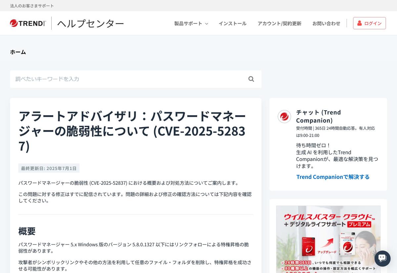Click the ログイン button

(x=369, y=23)
